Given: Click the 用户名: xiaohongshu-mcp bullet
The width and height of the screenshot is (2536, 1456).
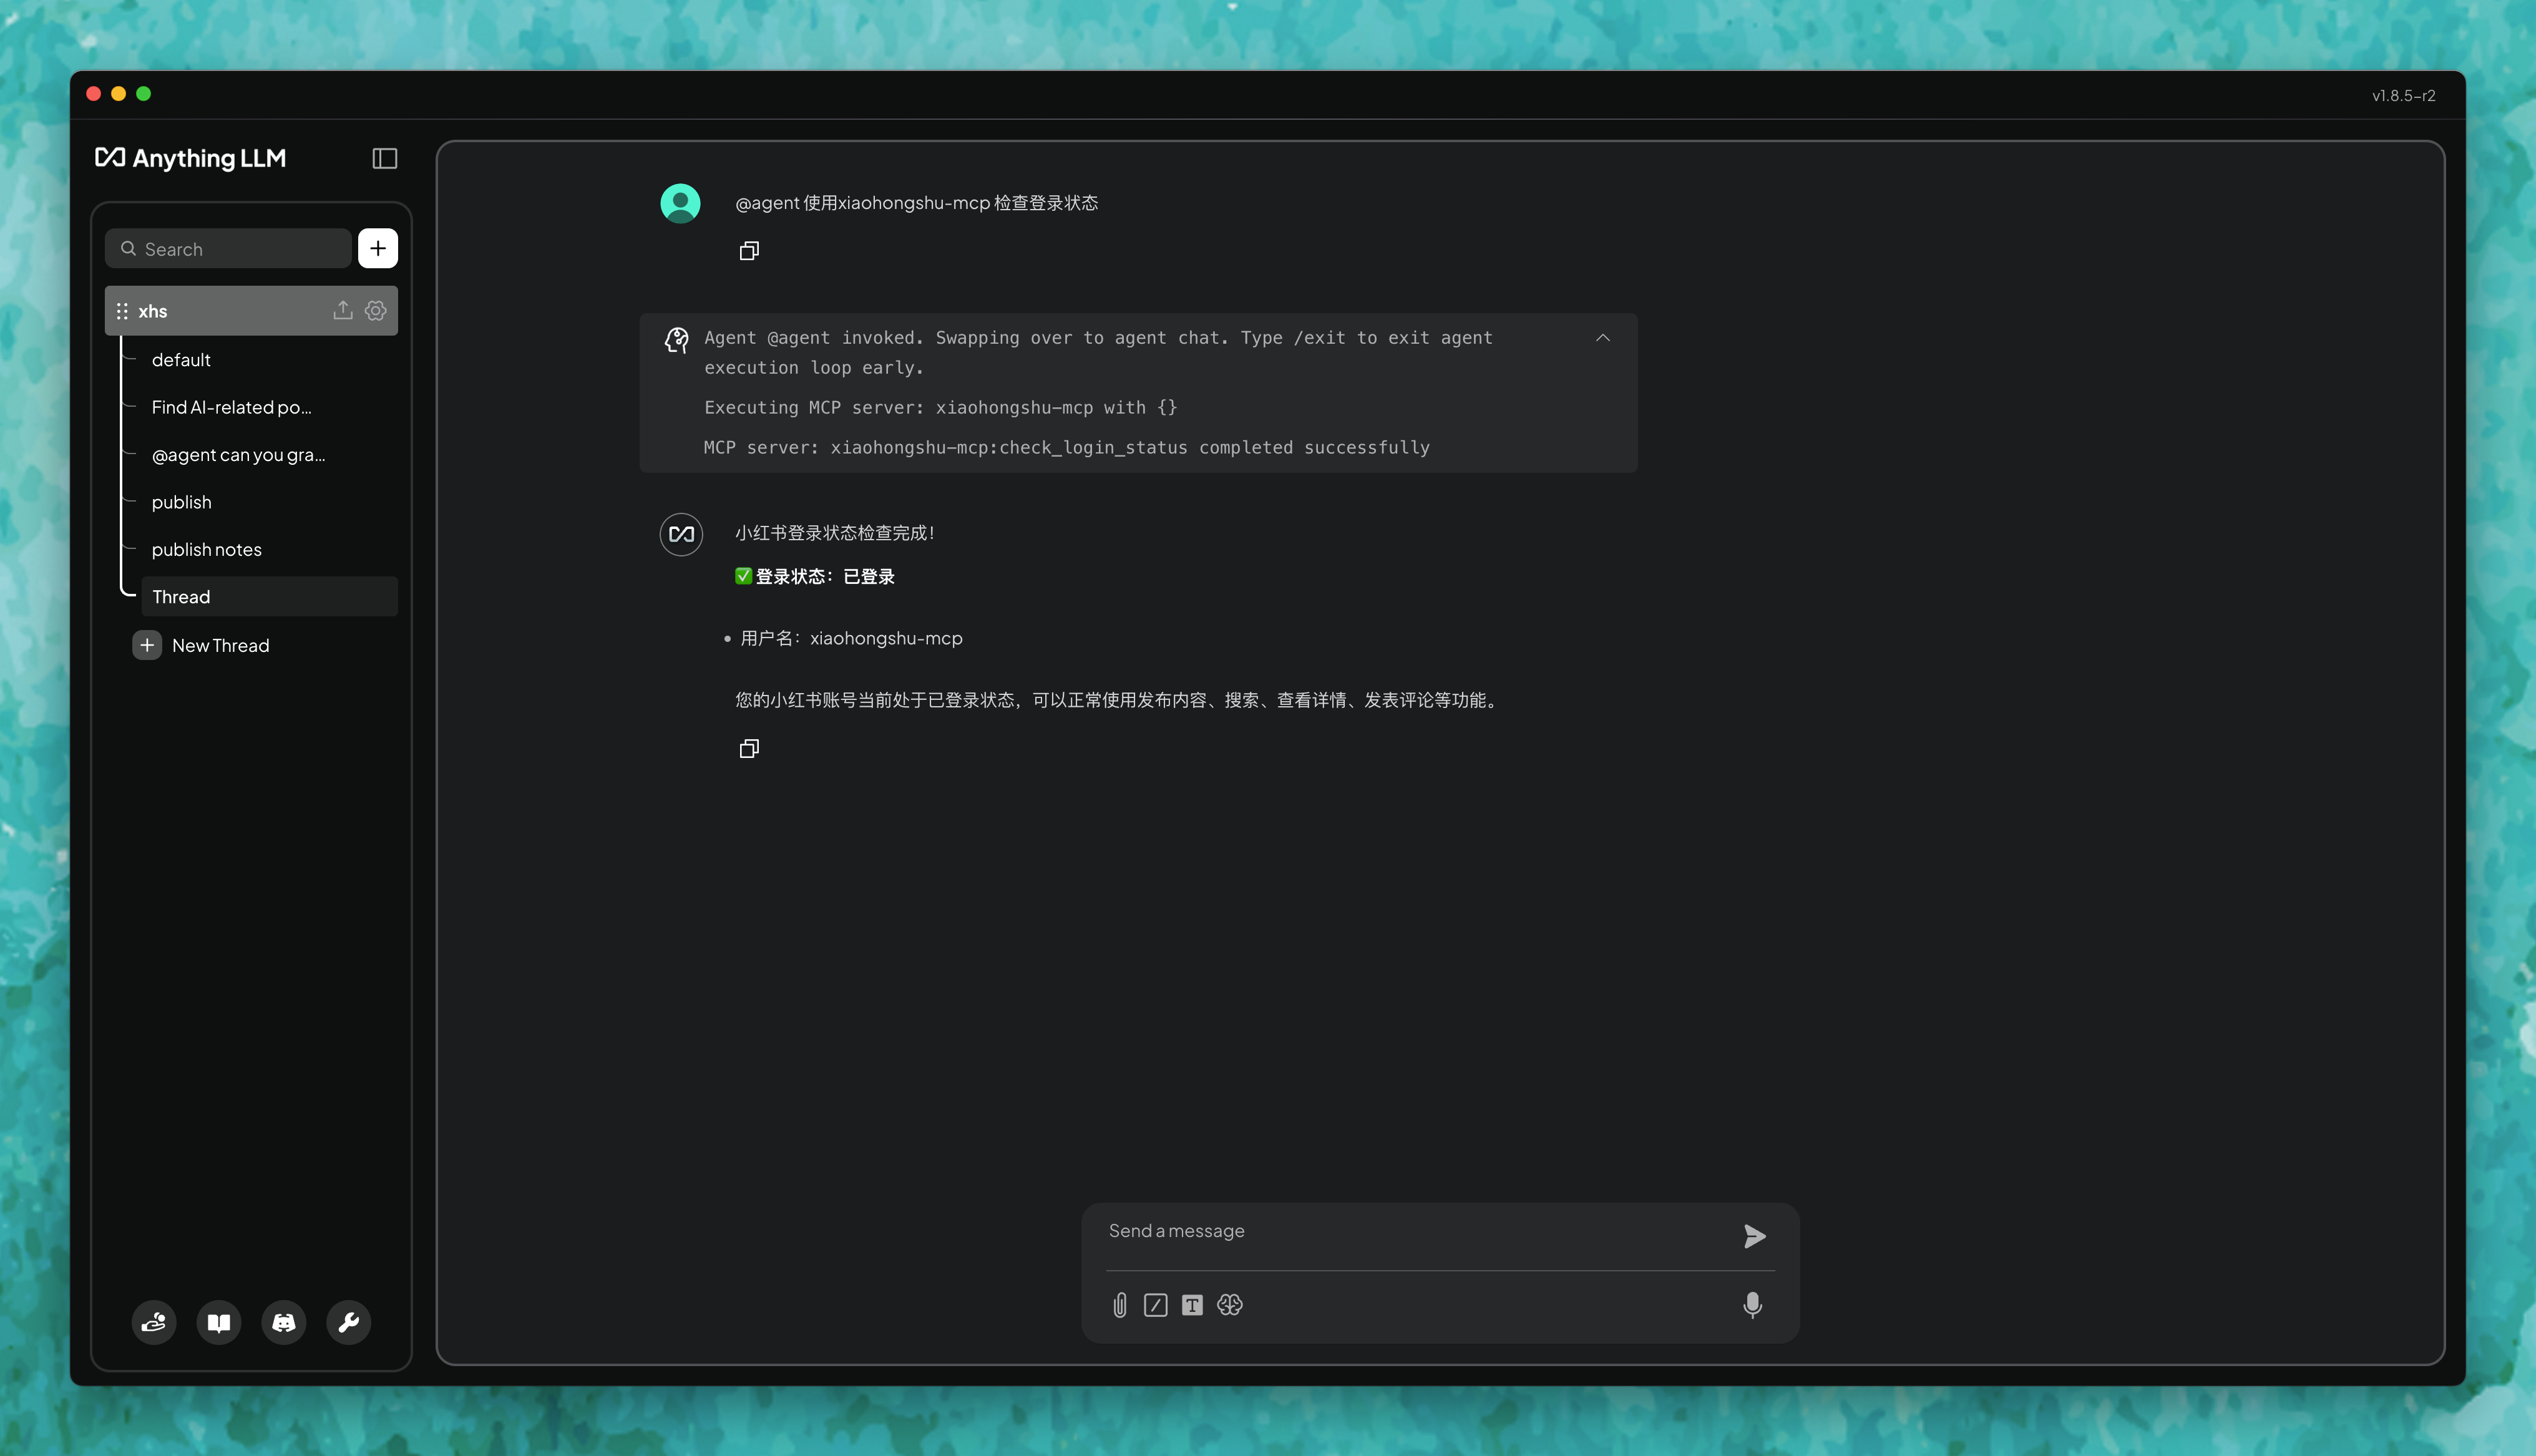Looking at the screenshot, I should 851,639.
